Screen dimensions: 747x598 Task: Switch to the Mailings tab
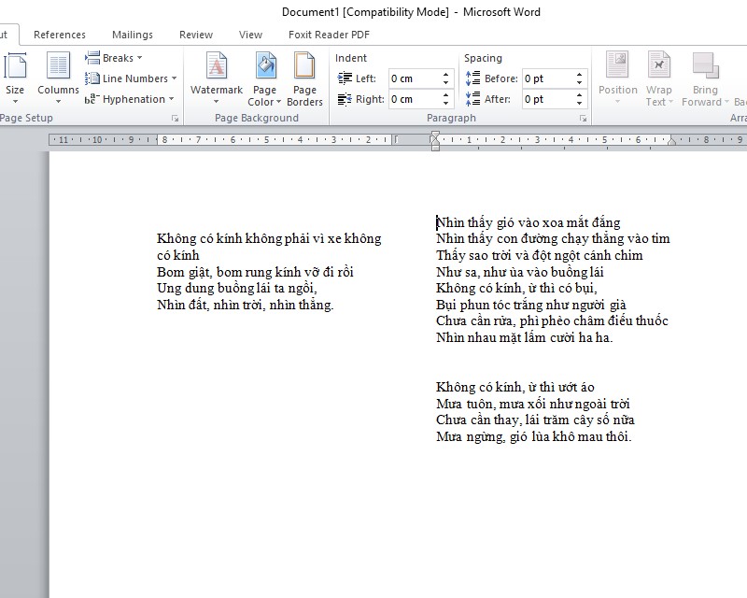pos(133,35)
